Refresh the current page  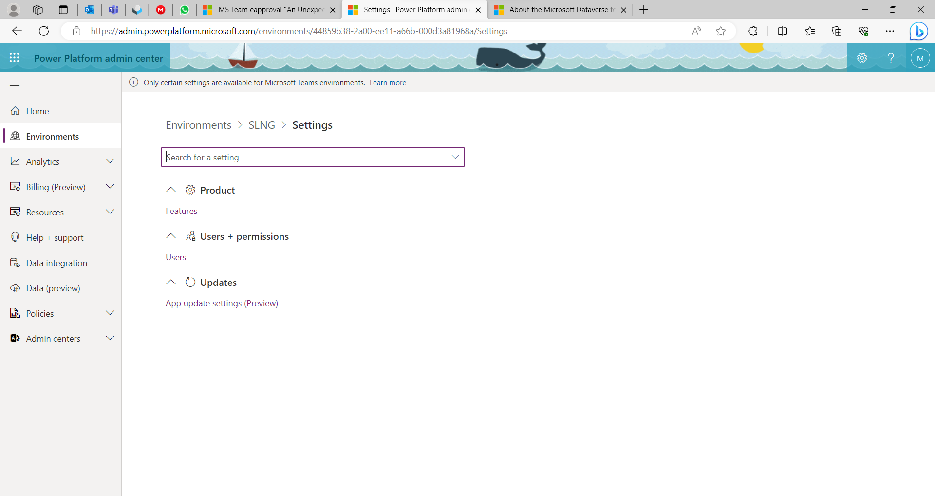[x=44, y=31]
